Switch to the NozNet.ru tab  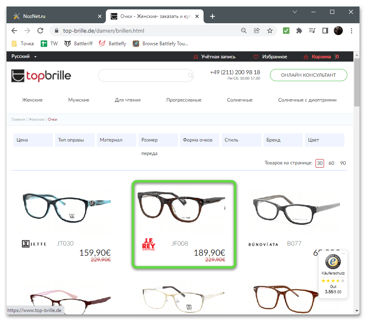56,16
